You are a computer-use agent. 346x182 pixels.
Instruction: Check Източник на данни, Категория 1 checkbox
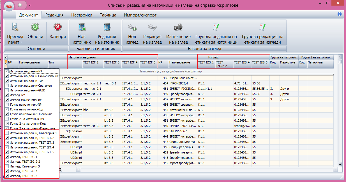click(7, 133)
